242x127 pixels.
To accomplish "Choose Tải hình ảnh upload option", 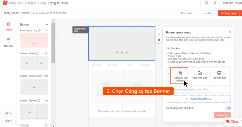I will pos(219,75).
